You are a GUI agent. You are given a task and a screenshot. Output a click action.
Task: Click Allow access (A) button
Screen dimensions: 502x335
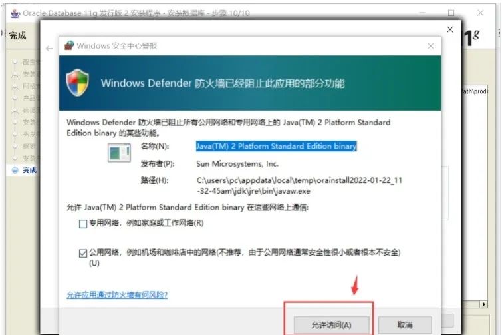click(331, 325)
